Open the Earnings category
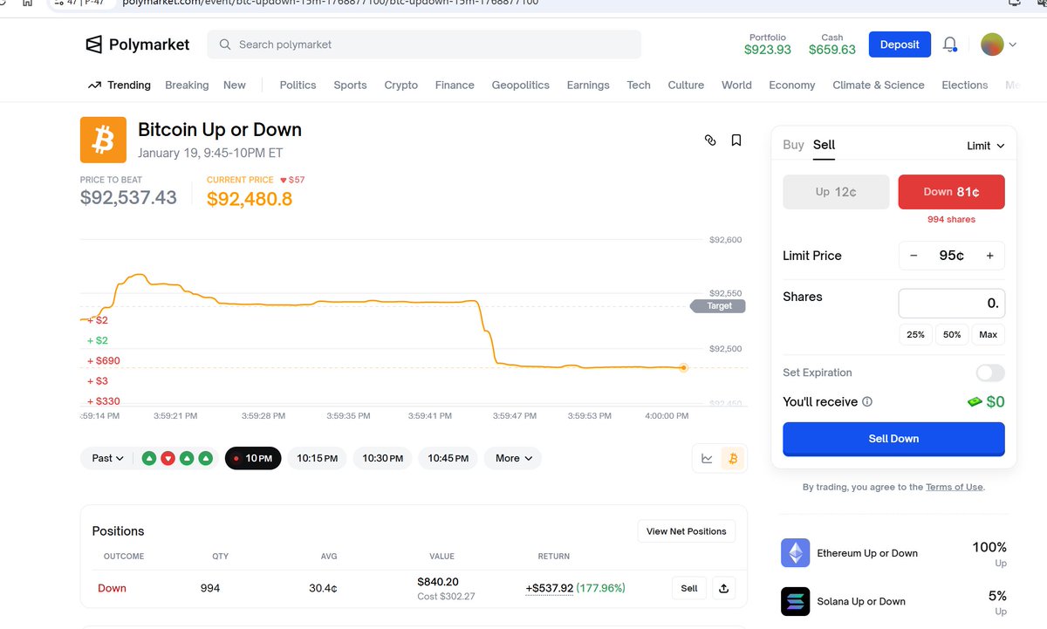The height and width of the screenshot is (629, 1047). point(588,85)
